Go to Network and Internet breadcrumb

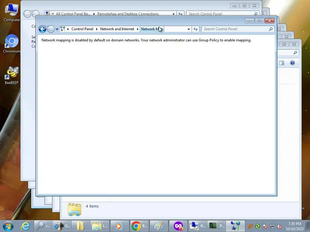pos(117,29)
